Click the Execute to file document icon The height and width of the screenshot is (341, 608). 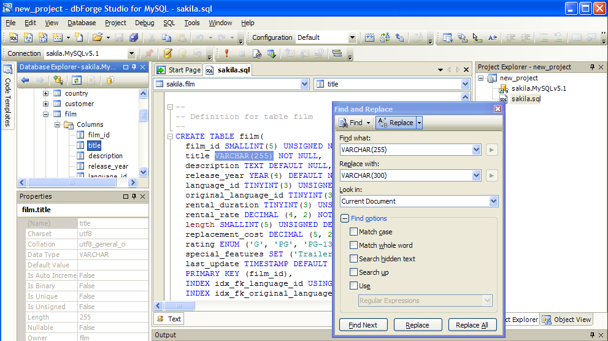click(256, 53)
